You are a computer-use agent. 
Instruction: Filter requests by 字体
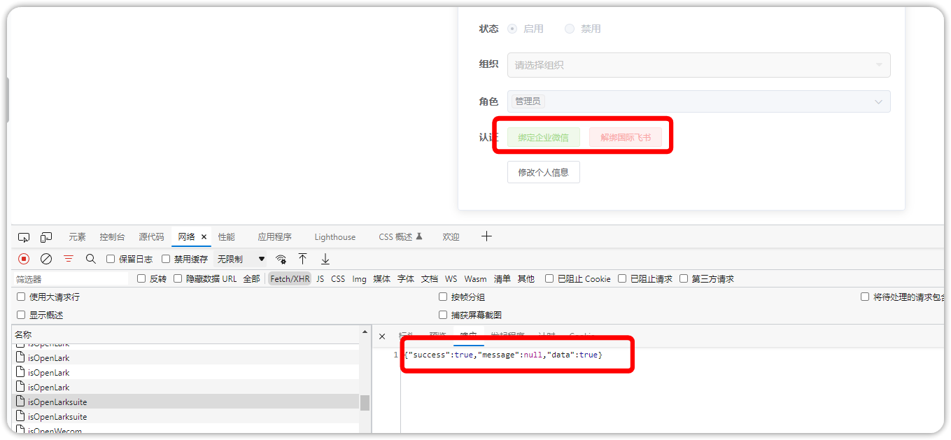[x=406, y=278]
